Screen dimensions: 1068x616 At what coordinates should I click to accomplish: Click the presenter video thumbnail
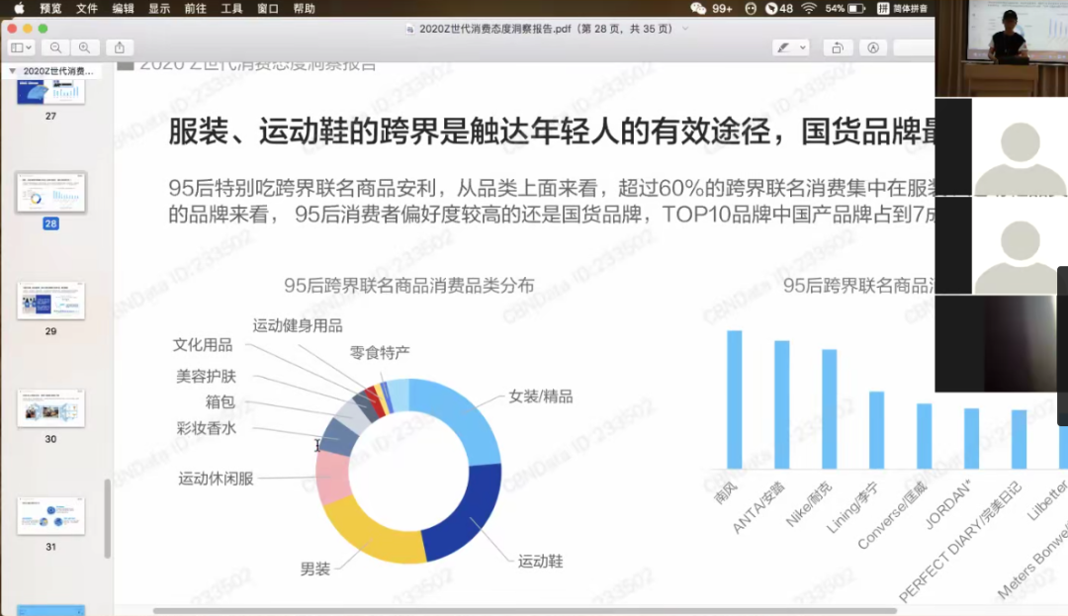pos(1001,48)
